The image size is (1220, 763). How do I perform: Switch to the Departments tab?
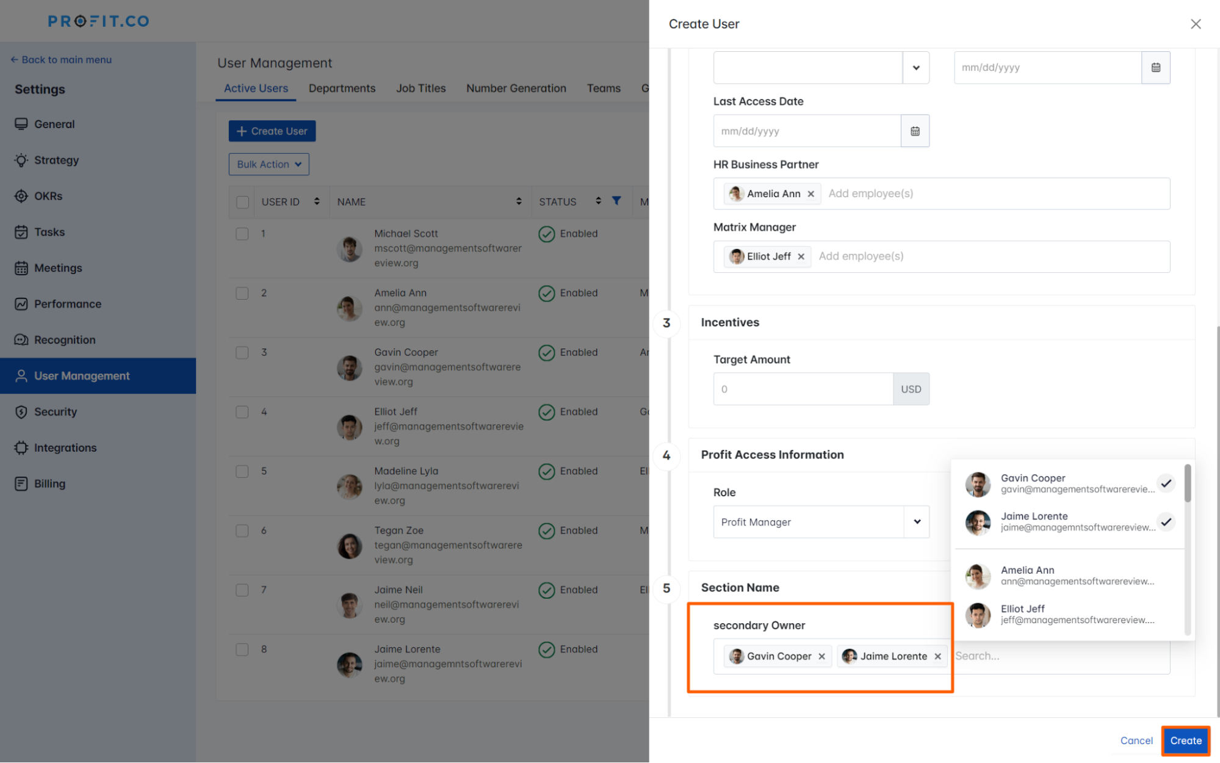coord(342,88)
